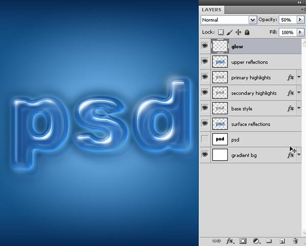This screenshot has width=306, height=246.
Task: Select the primary highlights layer
Action: (250, 77)
